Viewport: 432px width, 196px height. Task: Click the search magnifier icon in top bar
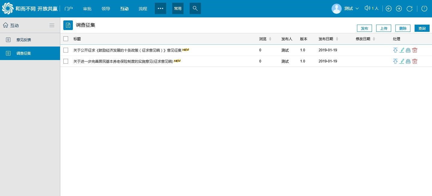pos(195,8)
